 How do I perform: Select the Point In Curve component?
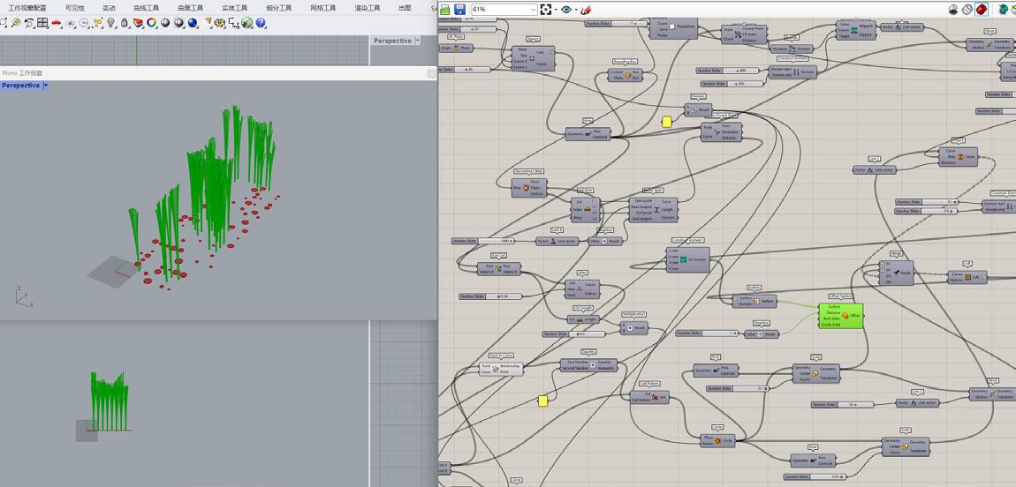(x=500, y=369)
